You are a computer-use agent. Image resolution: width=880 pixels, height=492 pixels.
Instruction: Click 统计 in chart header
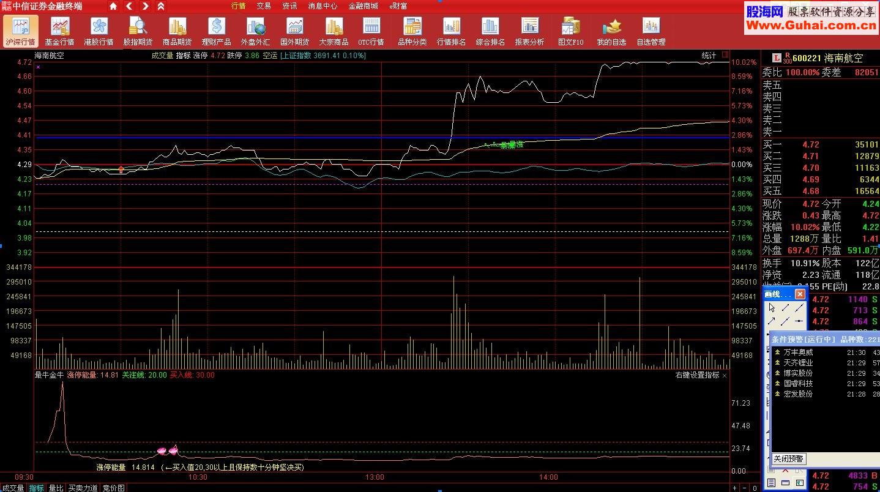[709, 56]
